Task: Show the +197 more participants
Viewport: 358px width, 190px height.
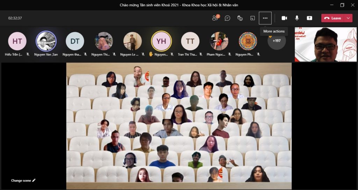Action: tap(277, 41)
